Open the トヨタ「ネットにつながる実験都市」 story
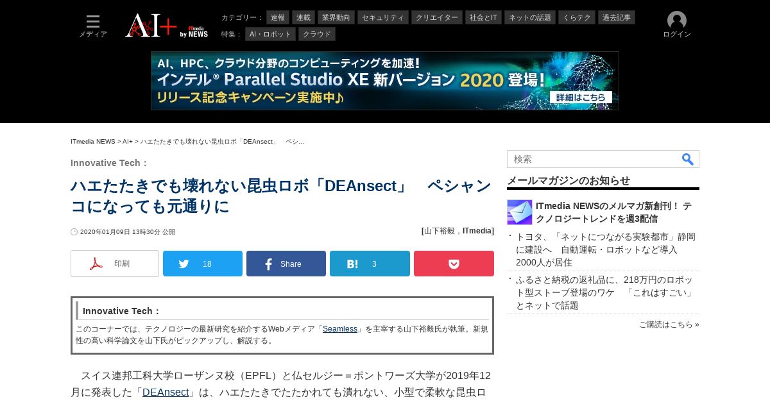The width and height of the screenshot is (770, 404). coord(606,249)
